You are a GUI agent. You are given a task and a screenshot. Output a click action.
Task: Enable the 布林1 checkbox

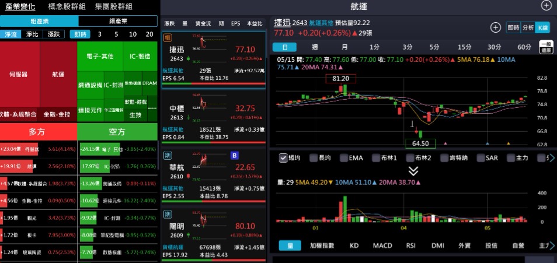pos(377,158)
